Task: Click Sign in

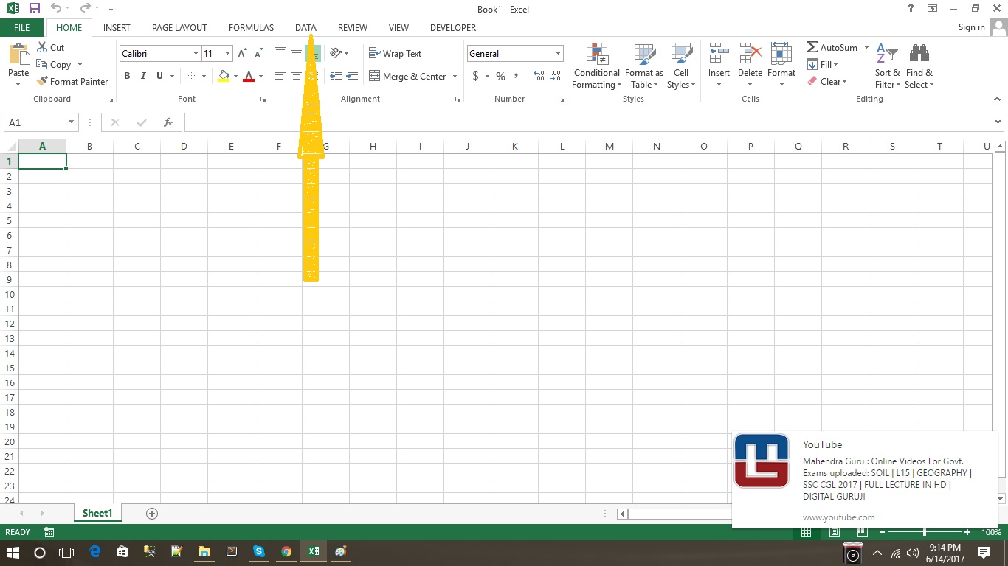Action: click(x=971, y=27)
